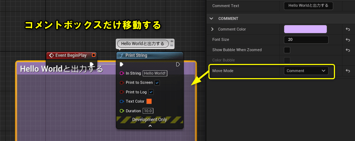Click the Print to Screen red pin
This screenshot has width=355, height=141.
click(x=122, y=83)
